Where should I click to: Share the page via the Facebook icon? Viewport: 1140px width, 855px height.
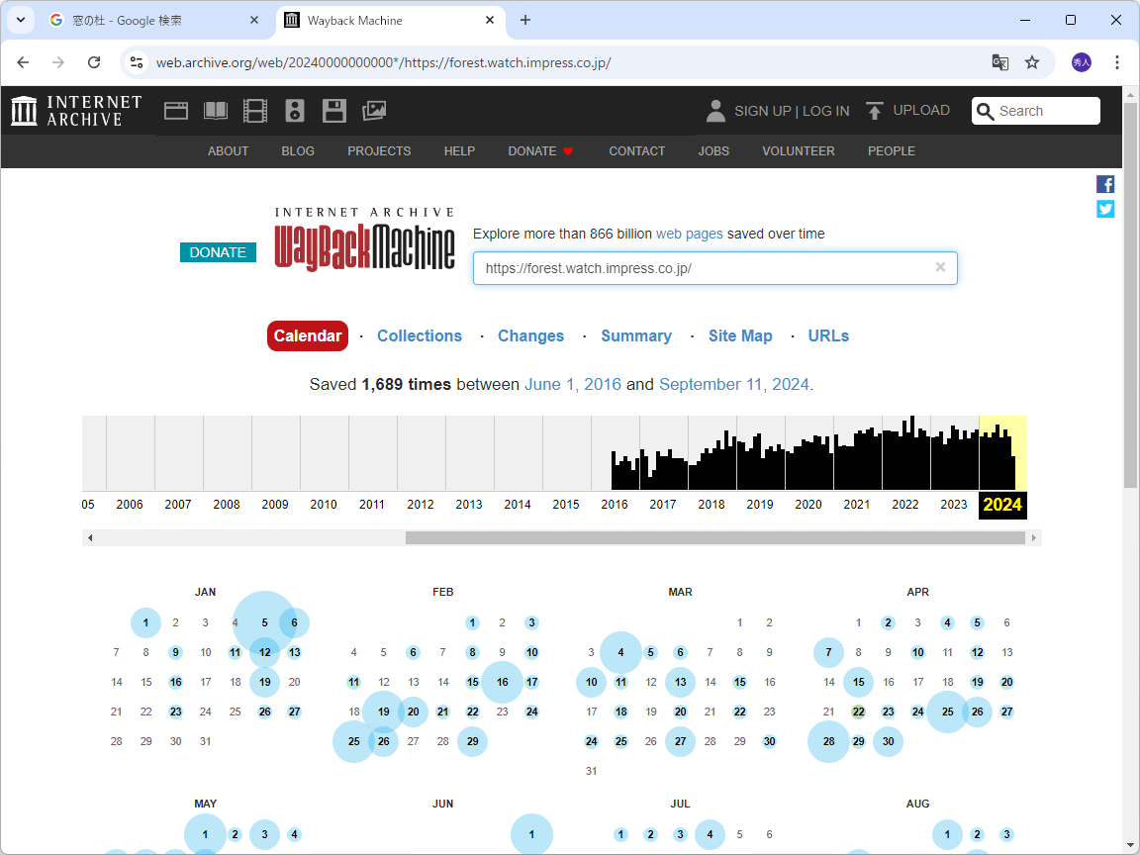[1105, 184]
